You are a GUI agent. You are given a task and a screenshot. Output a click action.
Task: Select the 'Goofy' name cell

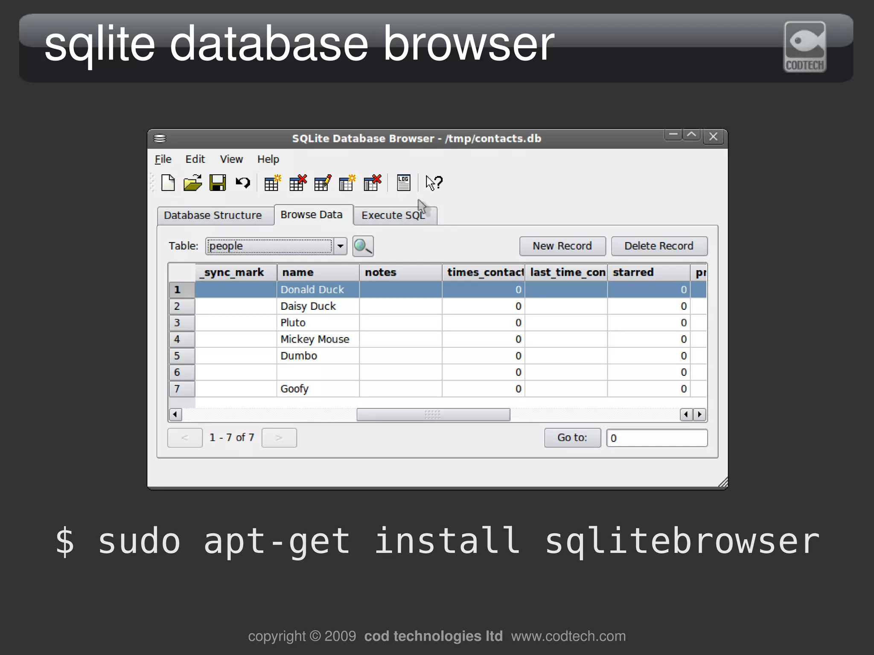318,389
